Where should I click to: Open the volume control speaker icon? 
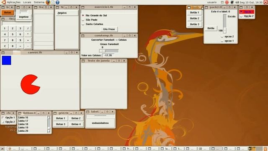[x=237, y=3]
